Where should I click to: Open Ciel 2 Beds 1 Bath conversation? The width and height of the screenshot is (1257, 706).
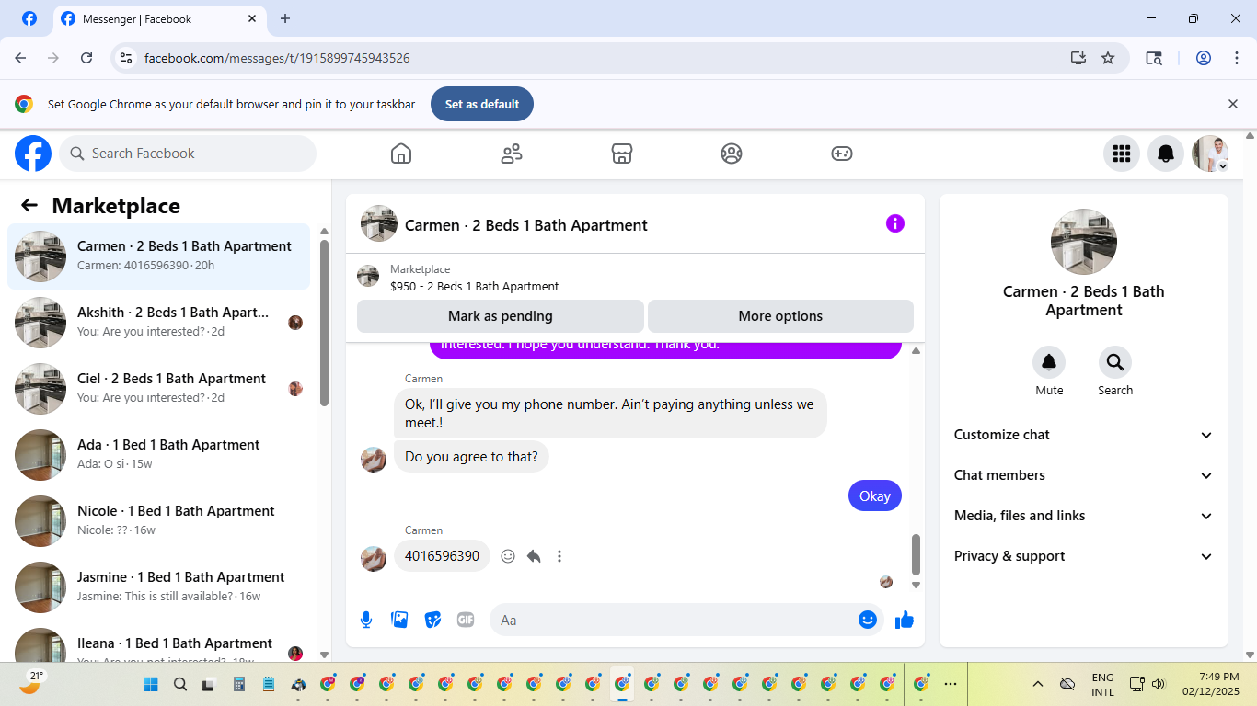(158, 389)
